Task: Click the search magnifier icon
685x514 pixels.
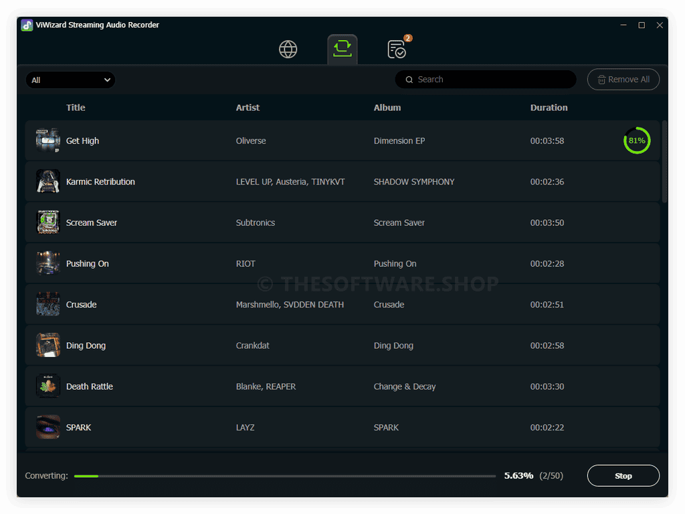Action: pos(409,80)
